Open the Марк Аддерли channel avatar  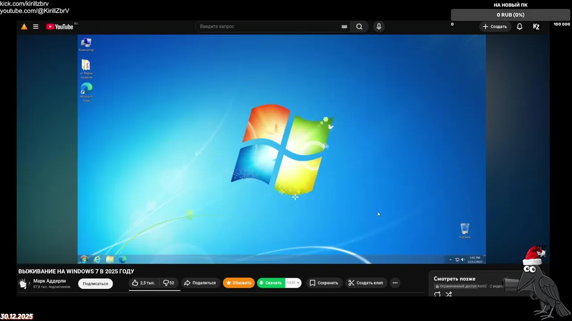tap(24, 284)
